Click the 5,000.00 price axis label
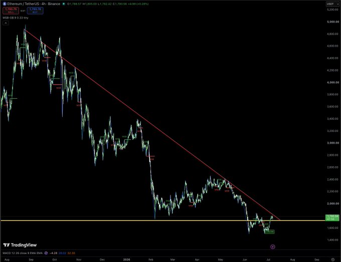This screenshot has height=262, width=341. pos(333,22)
